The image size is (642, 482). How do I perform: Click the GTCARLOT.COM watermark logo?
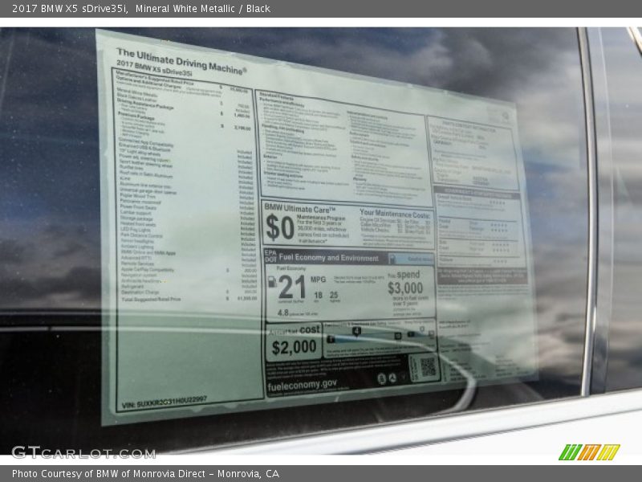coord(83,452)
